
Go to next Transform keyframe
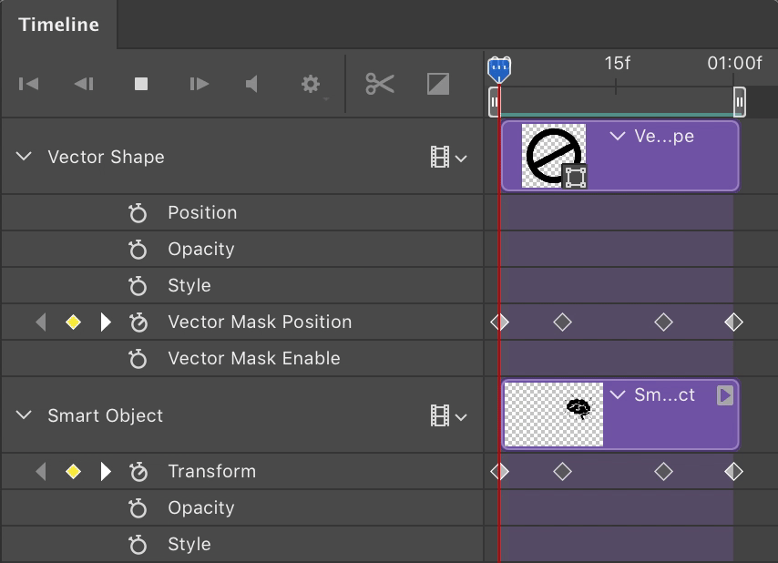click(106, 471)
